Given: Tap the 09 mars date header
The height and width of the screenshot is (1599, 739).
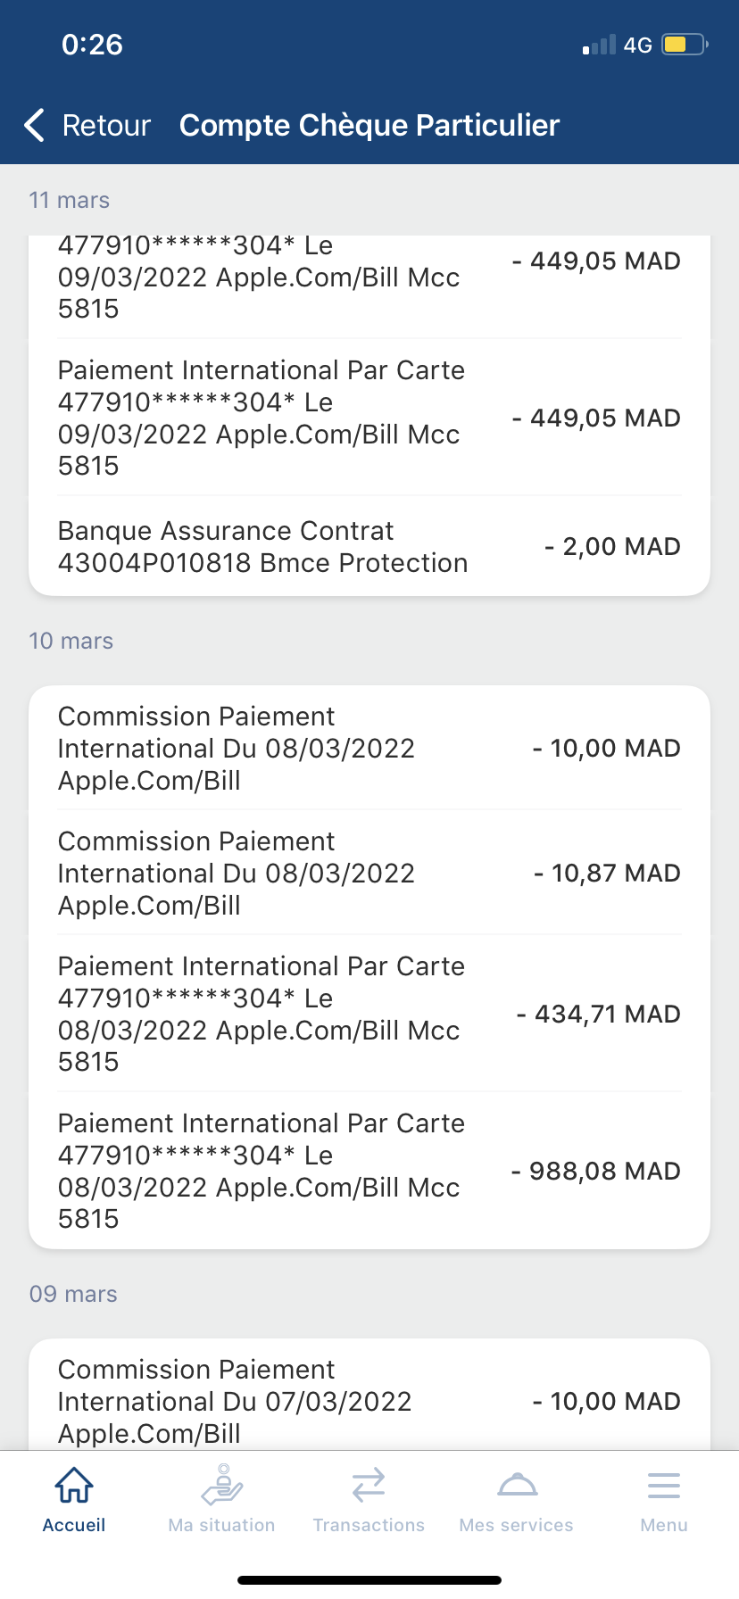Looking at the screenshot, I should [x=73, y=1294].
